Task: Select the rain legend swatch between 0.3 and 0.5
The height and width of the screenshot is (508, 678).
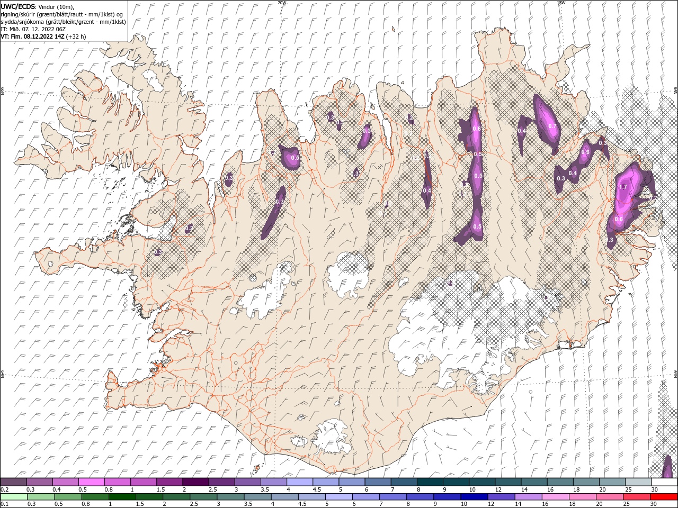Action: click(41, 497)
